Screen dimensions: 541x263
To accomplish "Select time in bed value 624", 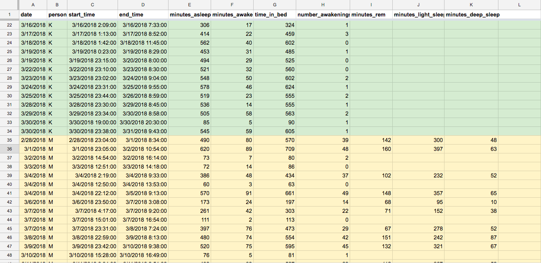I will click(275, 87).
